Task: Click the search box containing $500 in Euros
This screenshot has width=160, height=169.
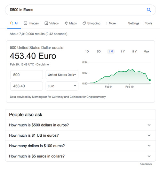Action: pyautogui.click(x=80, y=10)
